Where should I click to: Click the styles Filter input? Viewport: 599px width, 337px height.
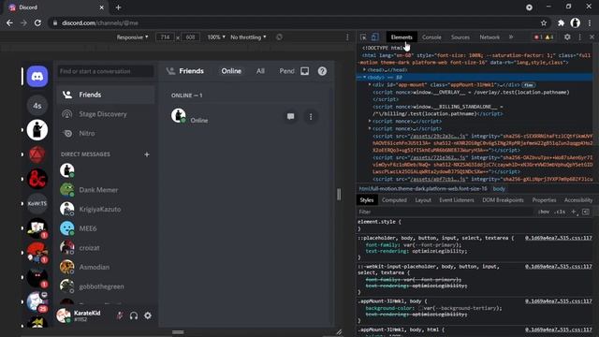[446, 212]
